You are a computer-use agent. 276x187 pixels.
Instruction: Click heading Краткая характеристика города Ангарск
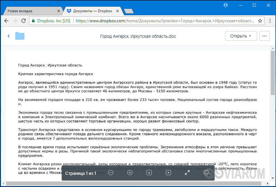(x=56, y=74)
